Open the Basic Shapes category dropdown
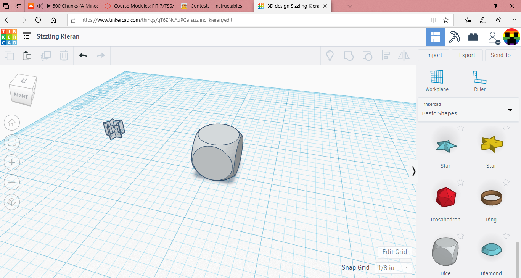521x278 pixels. [468, 110]
